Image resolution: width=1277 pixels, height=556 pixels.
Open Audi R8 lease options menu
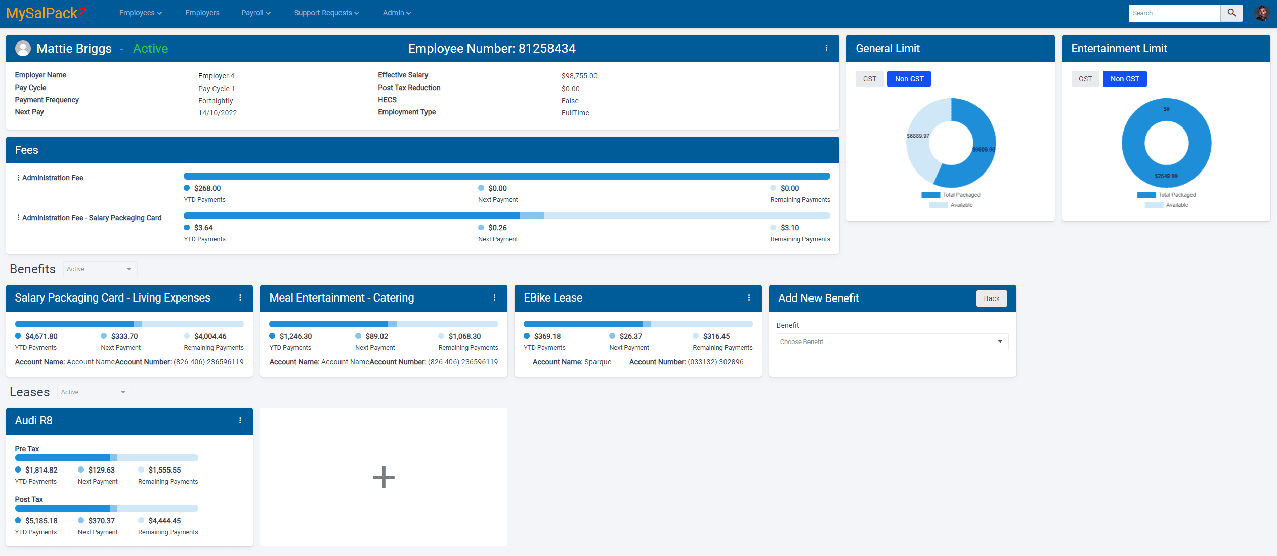coord(240,421)
